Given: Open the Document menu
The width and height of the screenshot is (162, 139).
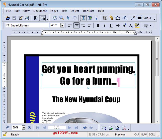Looking at the screenshot, I should 40,11.
